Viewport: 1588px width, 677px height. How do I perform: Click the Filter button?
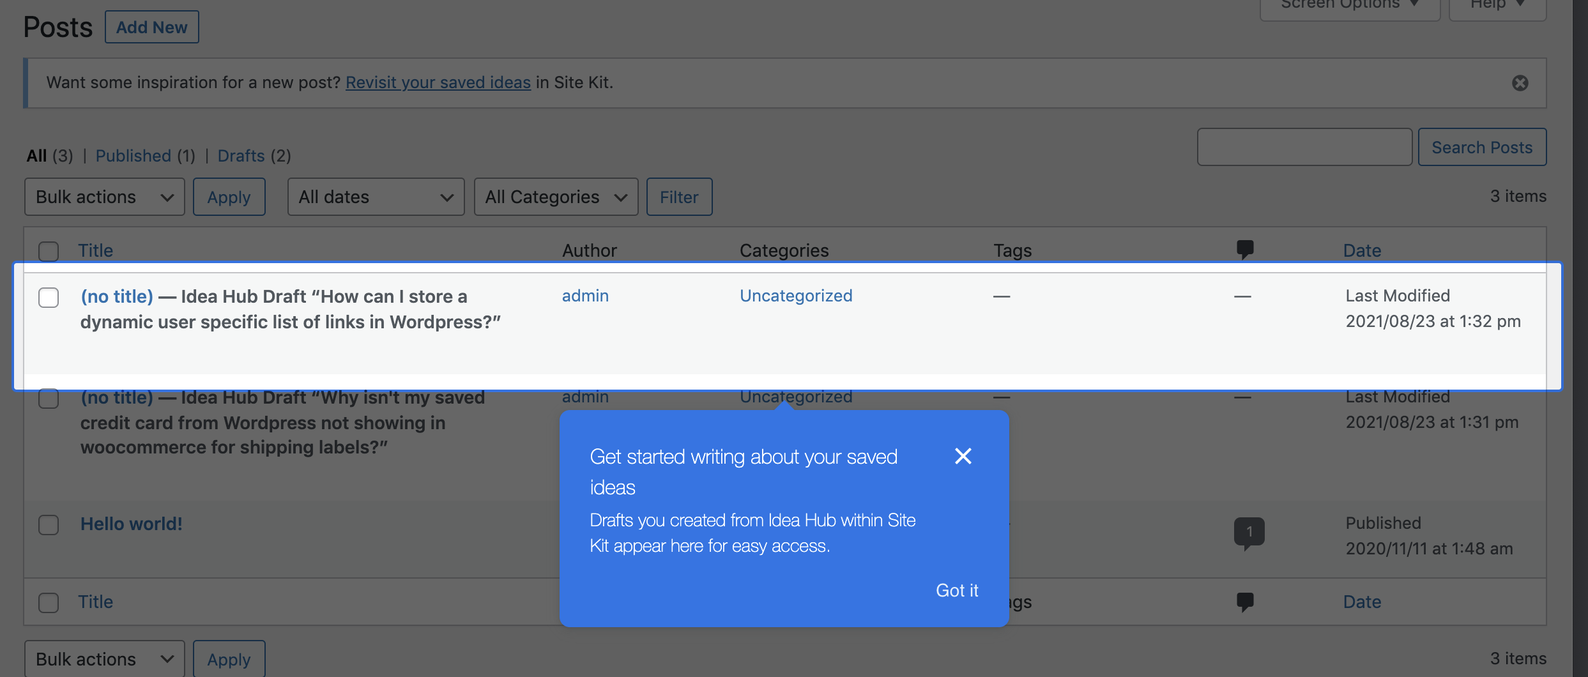(679, 197)
